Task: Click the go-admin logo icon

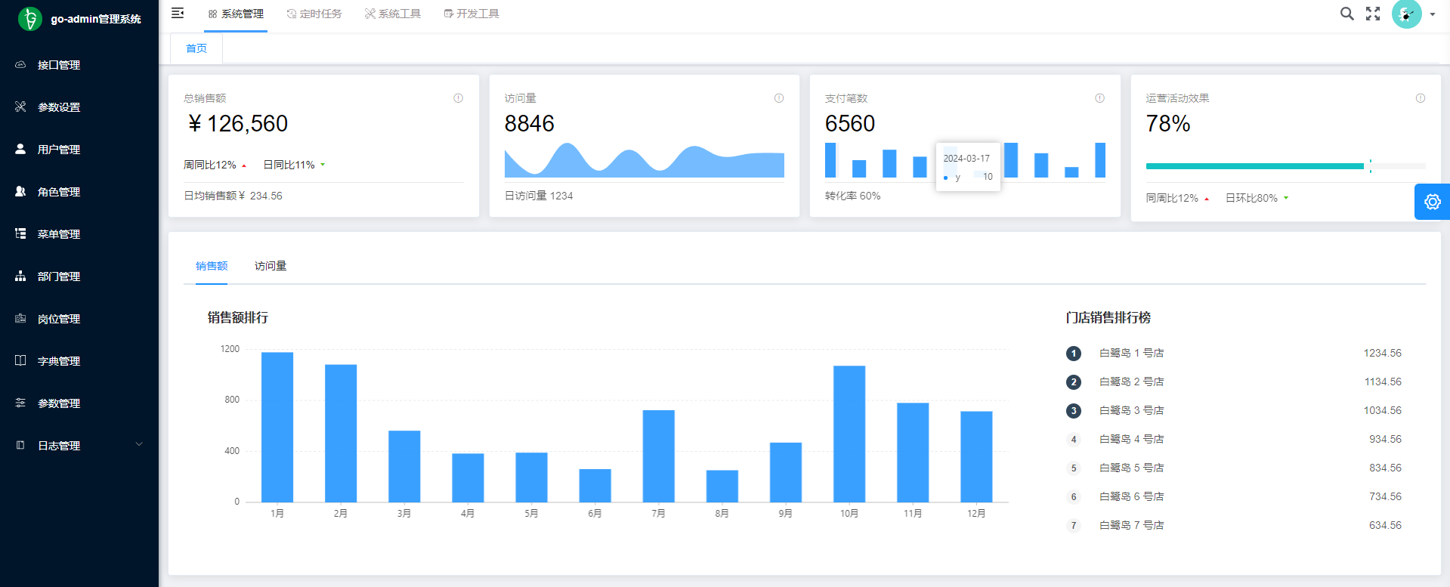Action: [30, 19]
